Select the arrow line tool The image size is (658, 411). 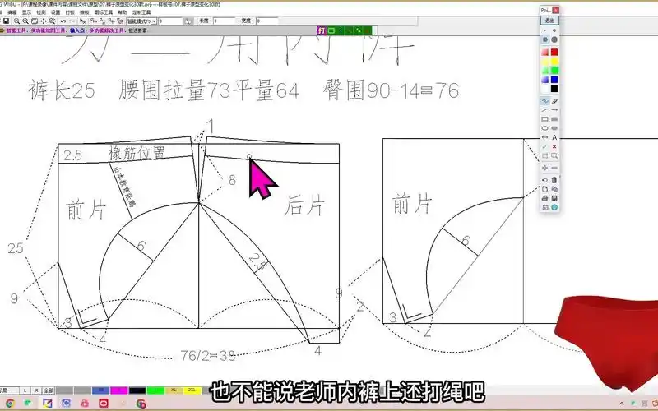[x=554, y=110]
